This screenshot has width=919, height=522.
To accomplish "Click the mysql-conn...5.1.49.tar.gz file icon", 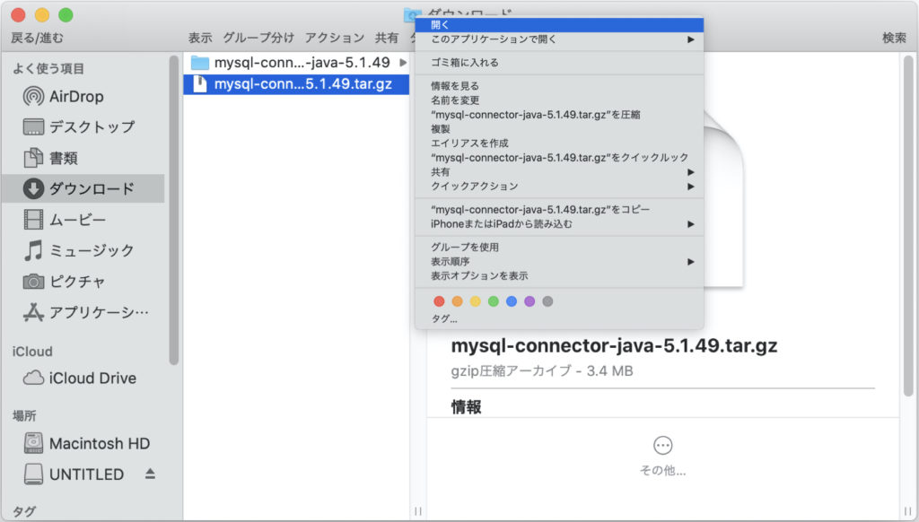I will point(200,84).
